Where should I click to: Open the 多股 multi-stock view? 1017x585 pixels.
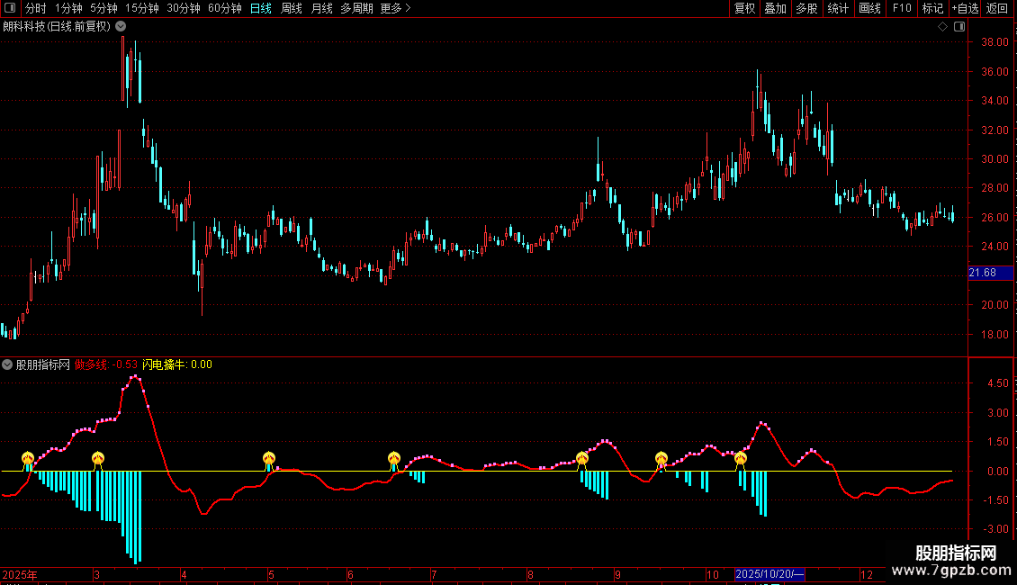click(x=807, y=8)
